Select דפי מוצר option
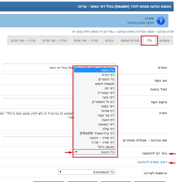This screenshot has width=176, height=182. pos(94,97)
